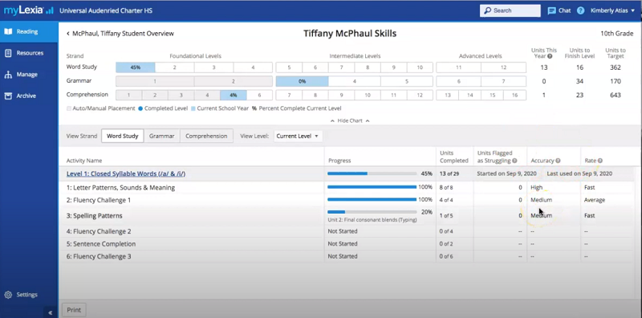Click the Help question mark icon
Viewport: 642px width, 318px height.
[x=580, y=10]
